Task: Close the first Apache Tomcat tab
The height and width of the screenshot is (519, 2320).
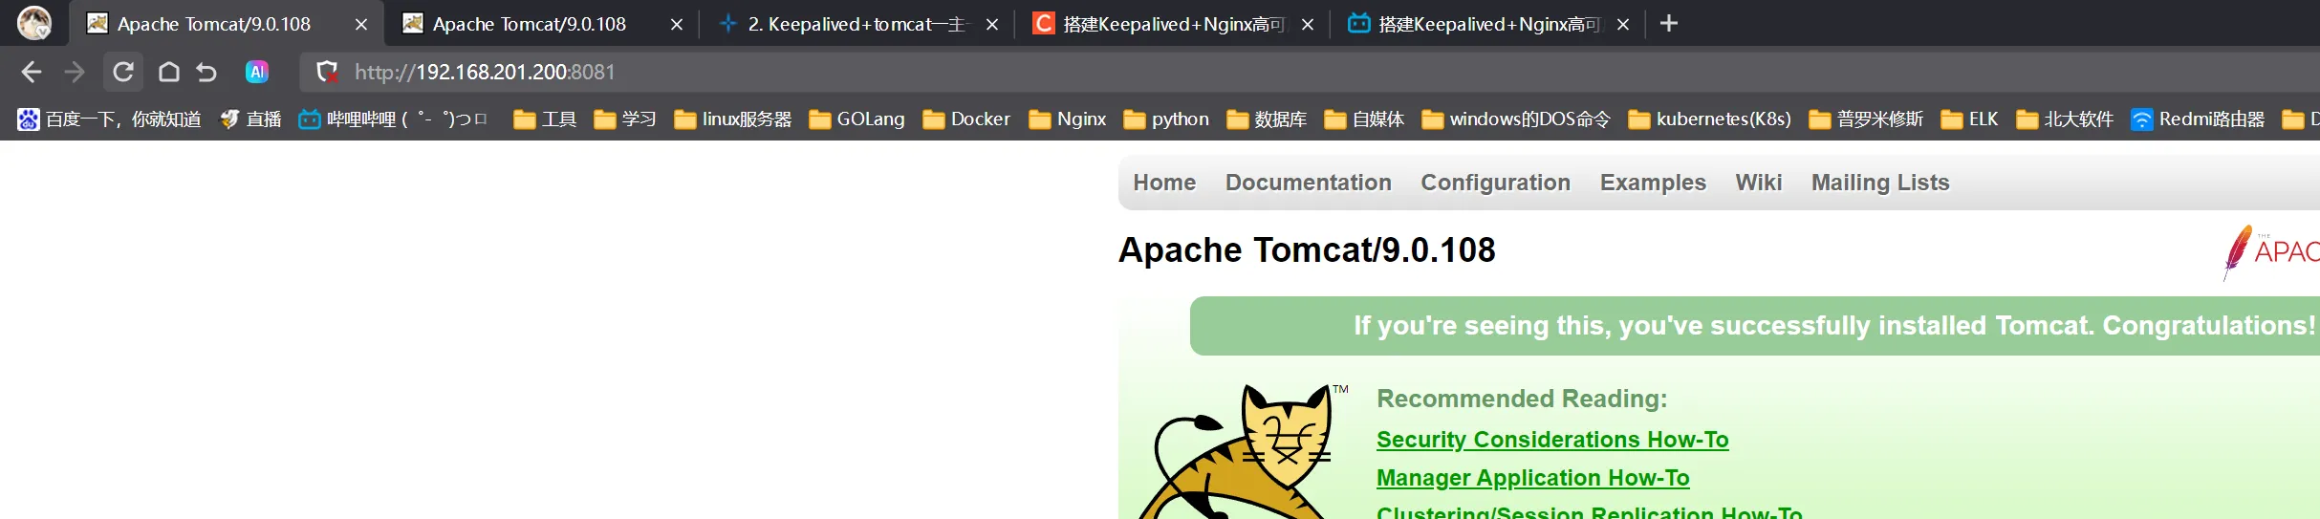Action: tap(361, 25)
